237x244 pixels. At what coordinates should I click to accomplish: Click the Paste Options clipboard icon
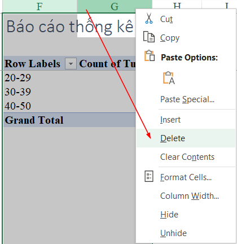tap(150, 56)
